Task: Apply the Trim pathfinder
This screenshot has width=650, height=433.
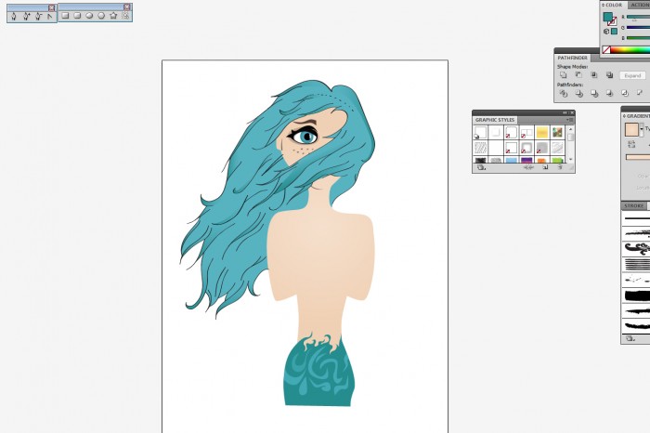Action: 578,93
